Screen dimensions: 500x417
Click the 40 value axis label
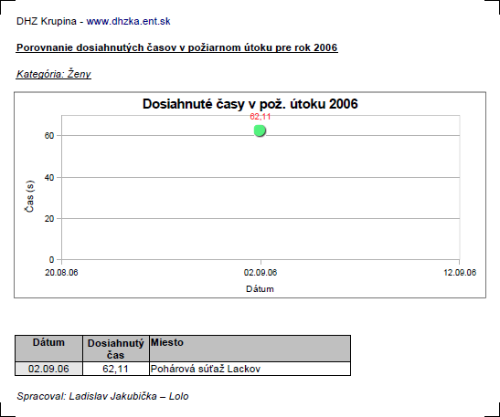pos(49,178)
